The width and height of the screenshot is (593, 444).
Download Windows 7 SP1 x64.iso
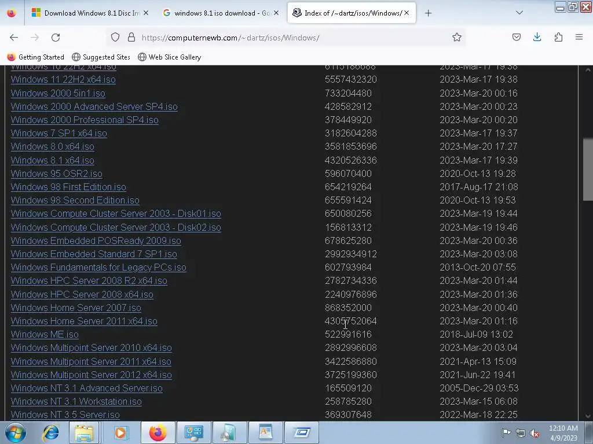[x=59, y=134]
